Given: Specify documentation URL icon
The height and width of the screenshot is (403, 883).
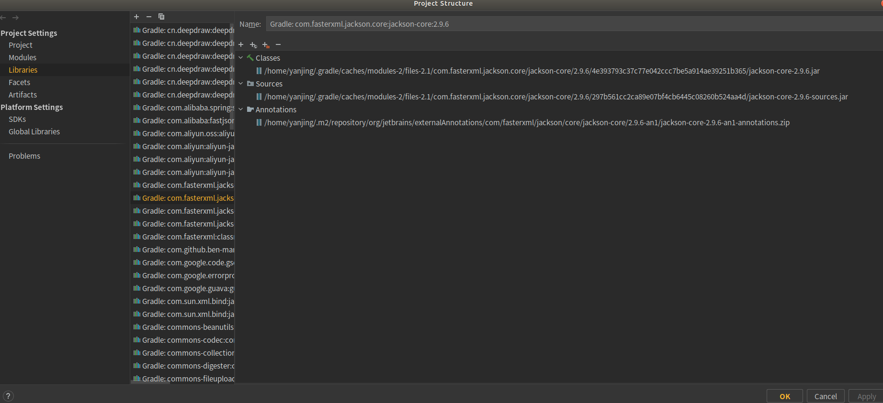Looking at the screenshot, I should (253, 45).
